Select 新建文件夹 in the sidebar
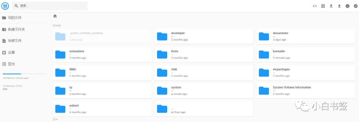 click(23, 30)
